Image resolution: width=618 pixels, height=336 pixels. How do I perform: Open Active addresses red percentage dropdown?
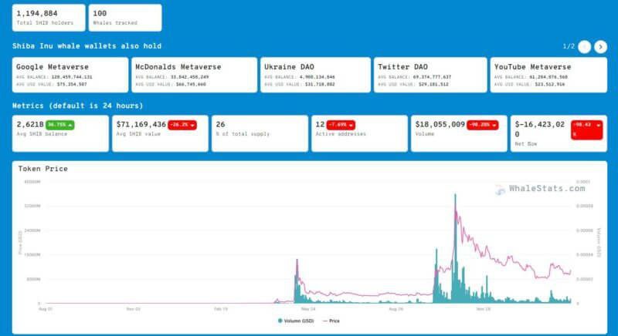[x=341, y=125]
